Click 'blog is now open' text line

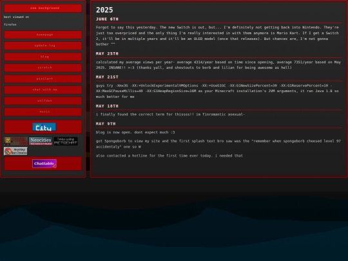(135, 132)
